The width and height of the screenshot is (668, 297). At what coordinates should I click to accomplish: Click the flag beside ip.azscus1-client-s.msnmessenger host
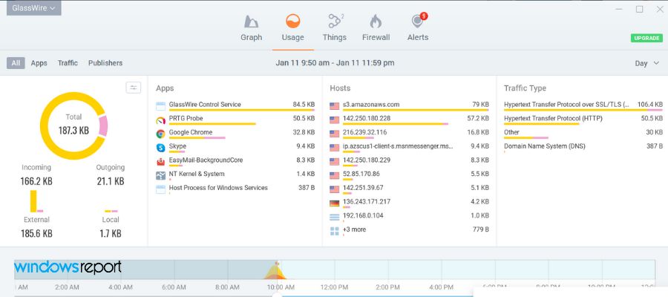pos(335,148)
